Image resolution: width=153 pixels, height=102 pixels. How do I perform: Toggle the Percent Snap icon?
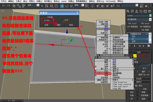[108, 6]
